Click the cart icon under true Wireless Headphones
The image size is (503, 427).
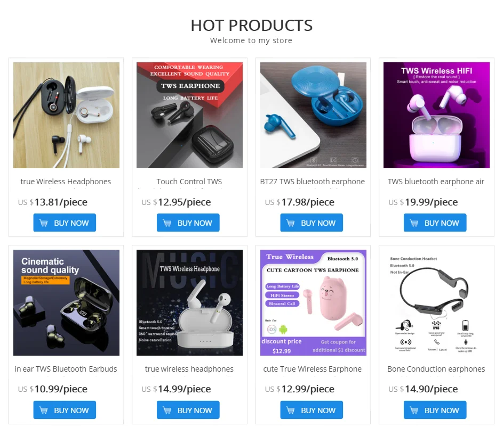coord(43,223)
